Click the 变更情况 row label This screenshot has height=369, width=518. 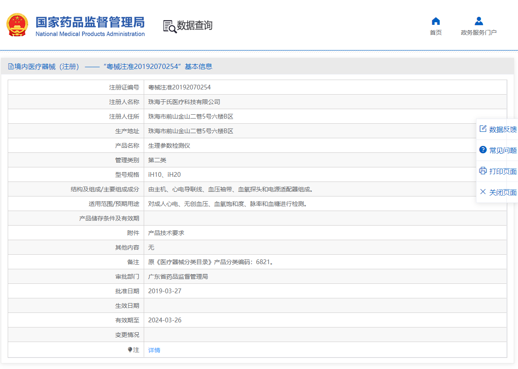(127, 335)
